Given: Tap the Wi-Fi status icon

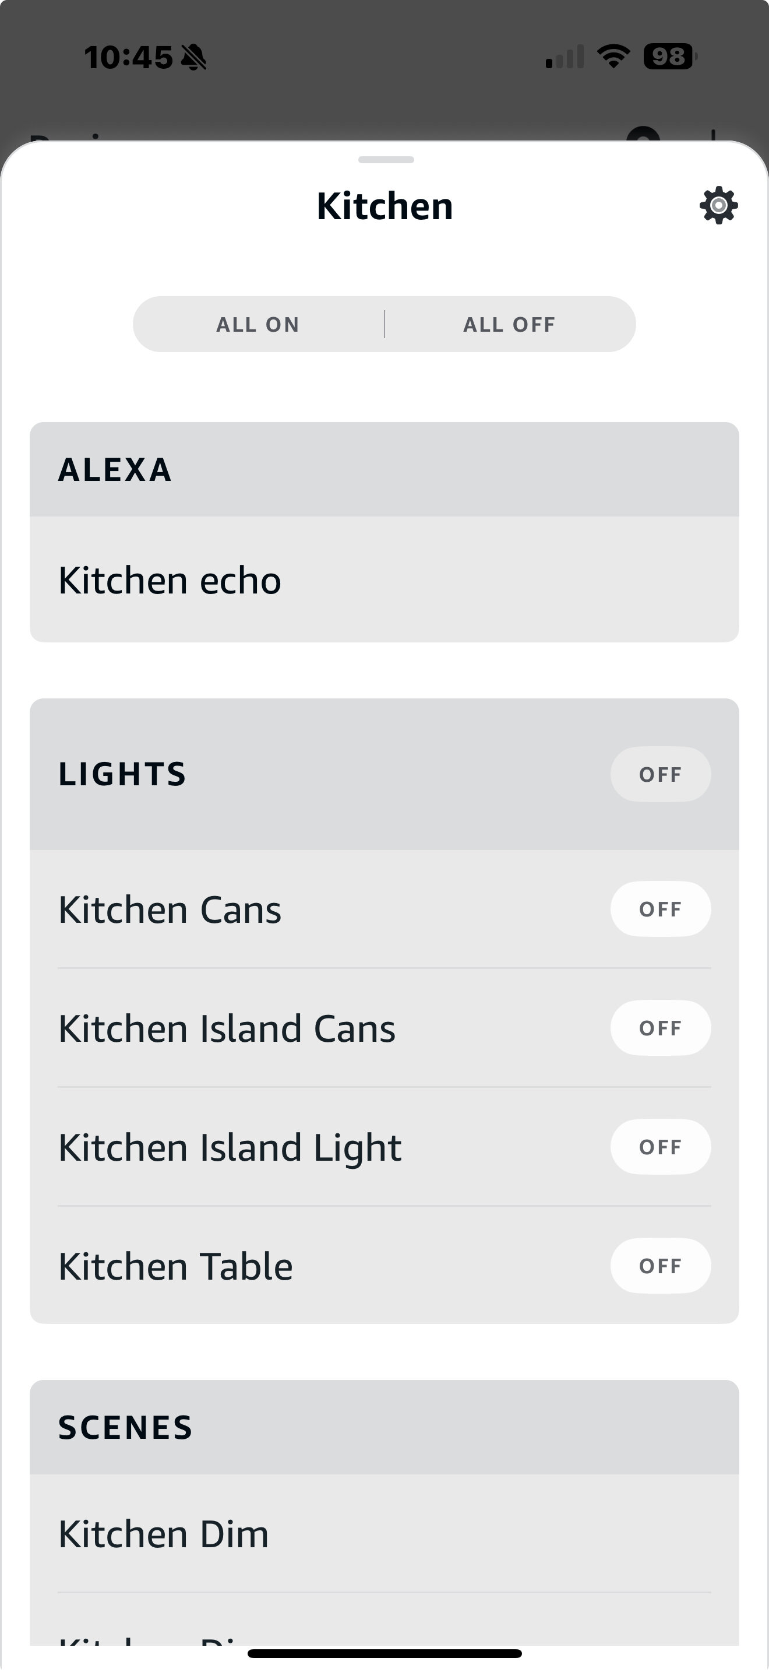Looking at the screenshot, I should pos(613,57).
